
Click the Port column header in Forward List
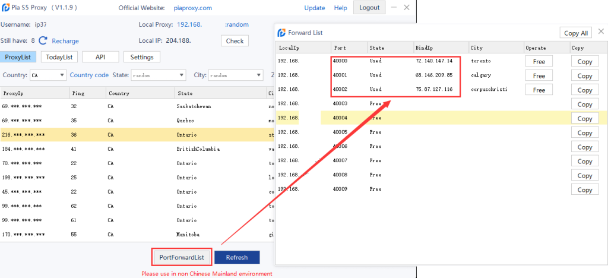pos(349,48)
